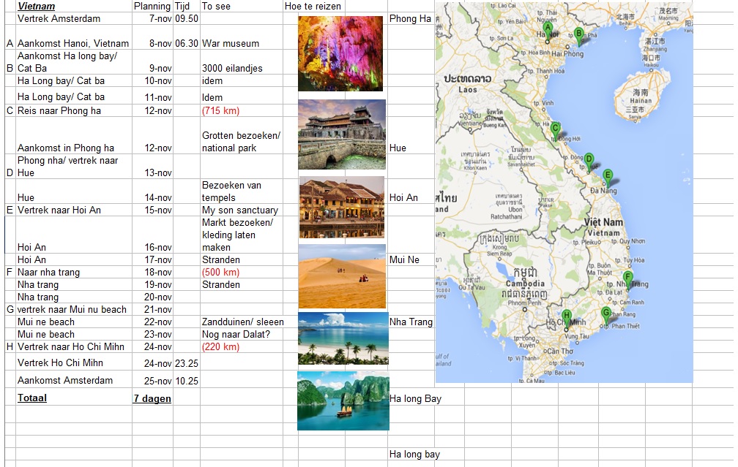Select the Nha Trang caption cell
The width and height of the screenshot is (738, 467).
click(411, 322)
